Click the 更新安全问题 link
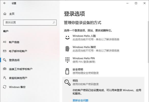149x102 pixels. point(80,100)
